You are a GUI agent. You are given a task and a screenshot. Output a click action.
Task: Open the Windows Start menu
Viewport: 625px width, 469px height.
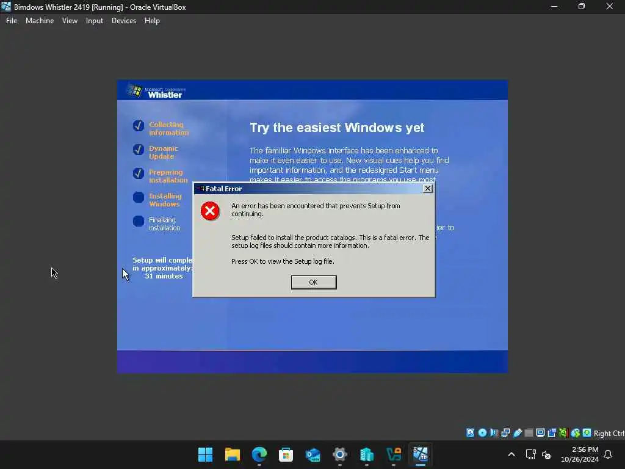[205, 454]
